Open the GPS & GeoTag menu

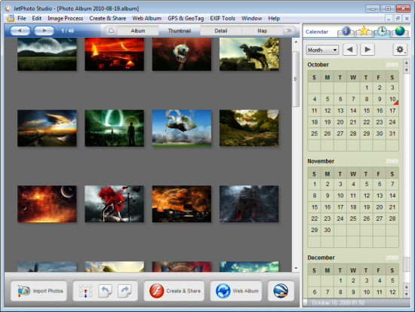pyautogui.click(x=186, y=18)
